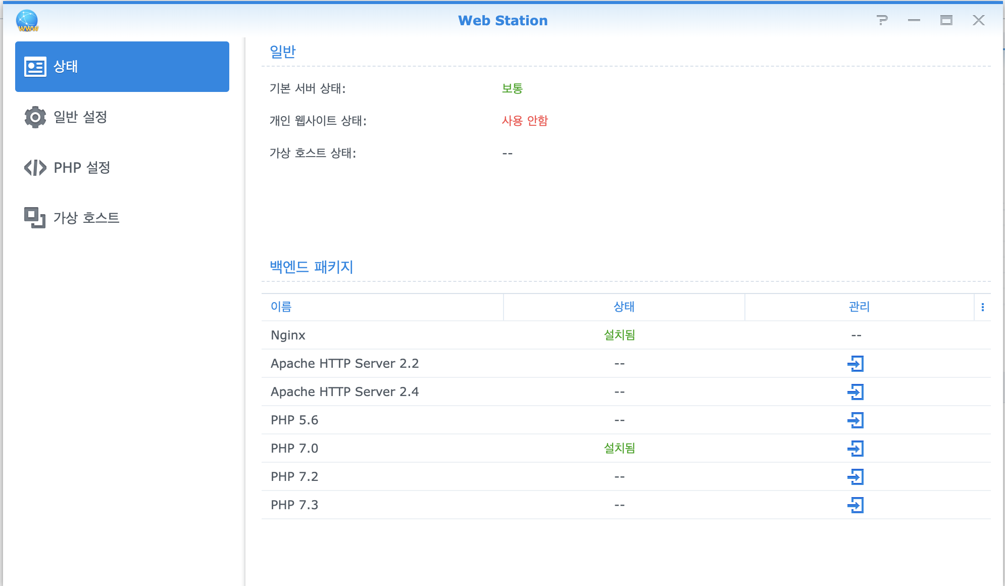Screen dimensions: 1005x586
Task: Switch to 가상 호스트 section
Action: (x=86, y=218)
